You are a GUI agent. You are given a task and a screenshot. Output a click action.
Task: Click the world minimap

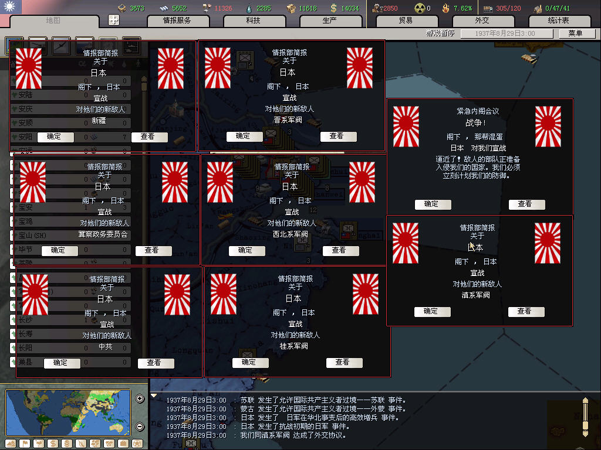coord(70,412)
